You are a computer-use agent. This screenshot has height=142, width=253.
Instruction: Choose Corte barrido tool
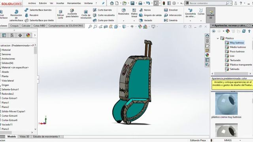point(102,10)
